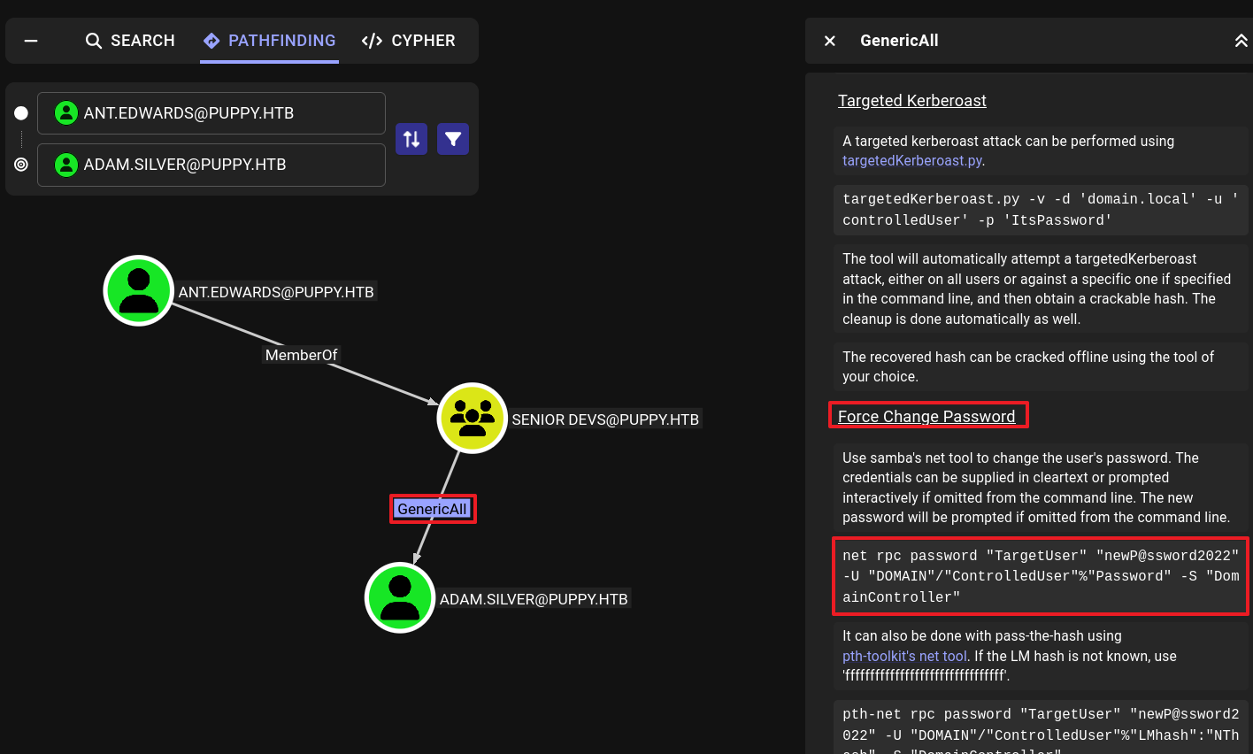Open the targetedKerberoast.py link
The image size is (1253, 754).
911,161
